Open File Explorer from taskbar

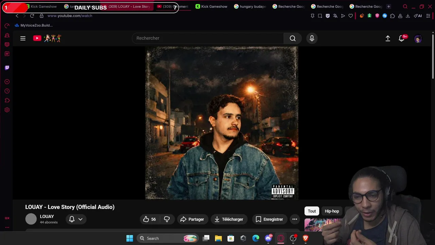click(218, 238)
